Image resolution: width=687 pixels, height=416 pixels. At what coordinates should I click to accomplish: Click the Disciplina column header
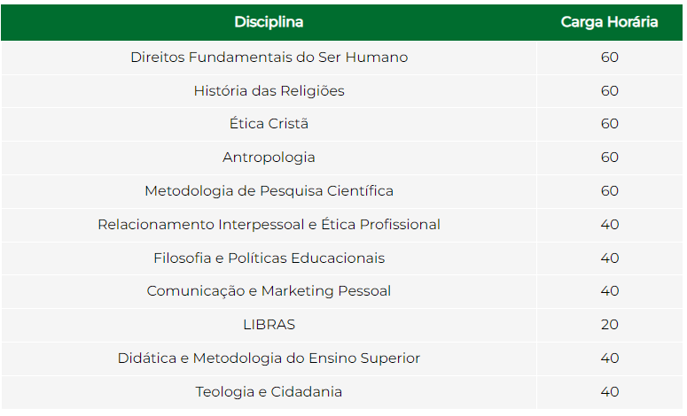tap(269, 22)
